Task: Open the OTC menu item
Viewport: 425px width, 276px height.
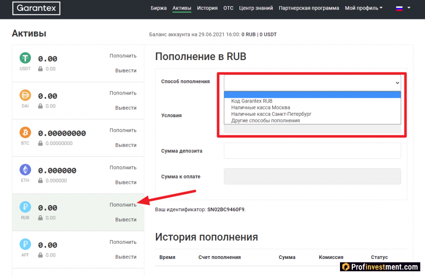Action: [x=228, y=8]
